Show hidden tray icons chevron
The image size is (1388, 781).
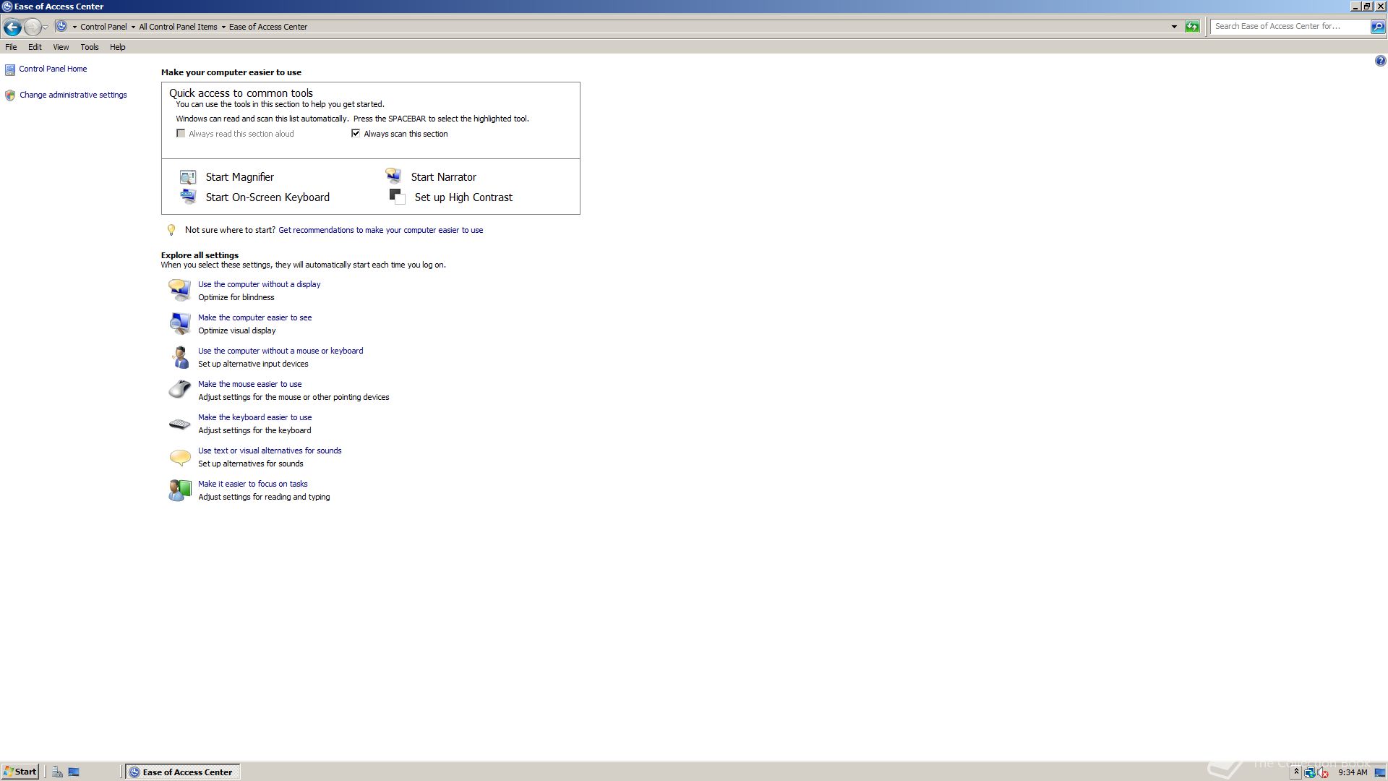tap(1296, 772)
